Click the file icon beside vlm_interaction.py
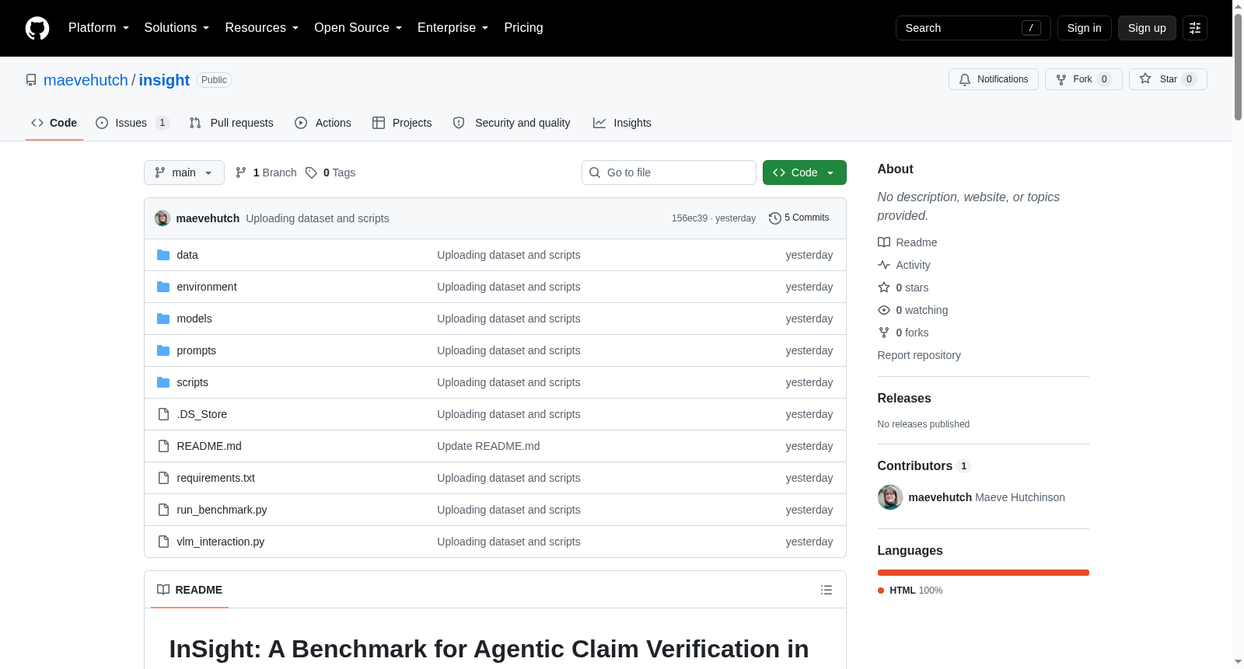Screen dimensions: 1244x669 point(163,542)
